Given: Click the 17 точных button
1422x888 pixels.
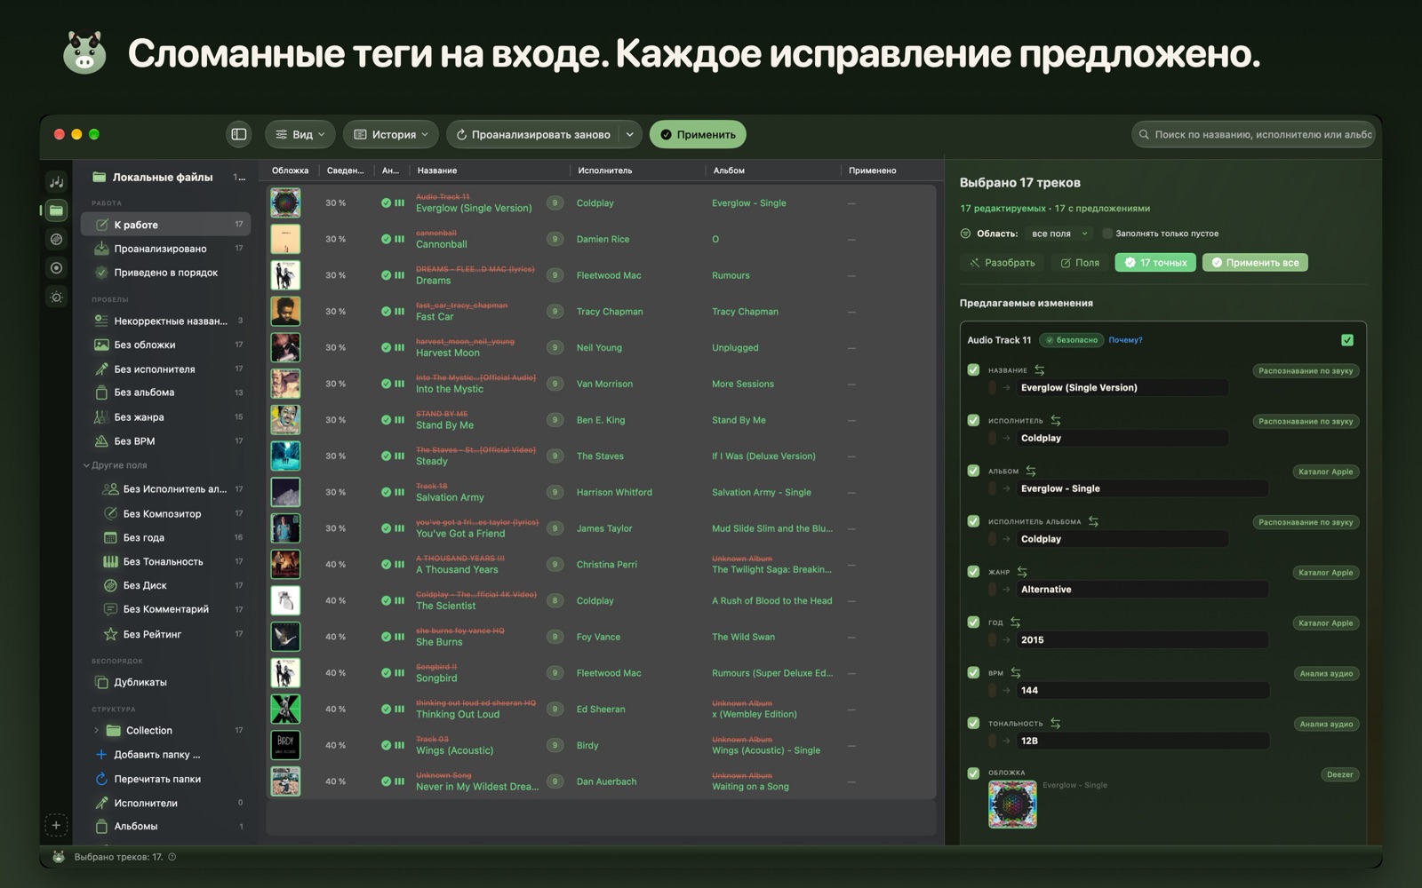Looking at the screenshot, I should [1155, 263].
